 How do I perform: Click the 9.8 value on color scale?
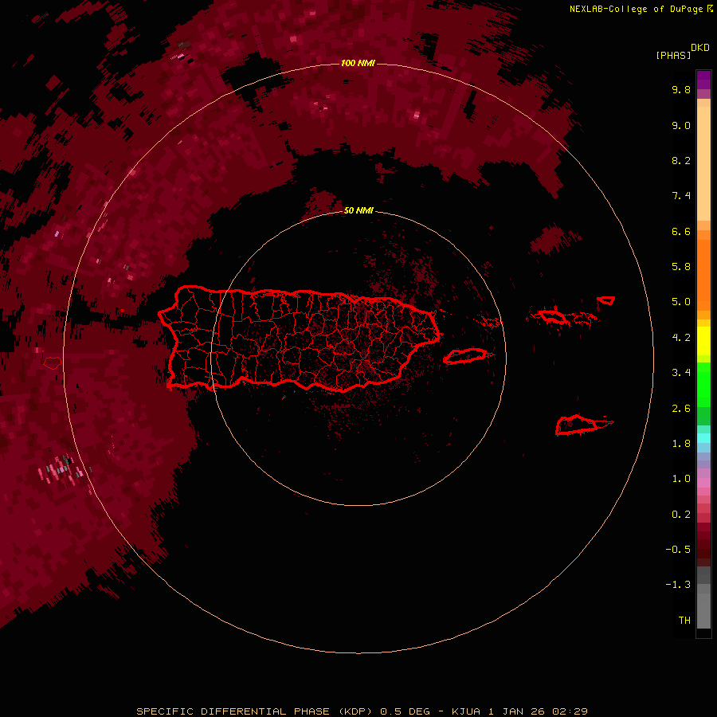pos(681,89)
